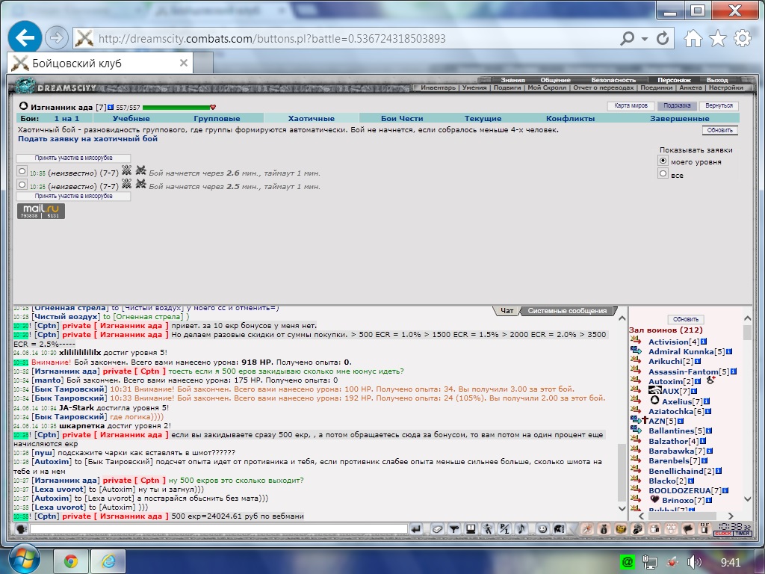Switch to the 'Чат' tab
Viewport: 765px width, 574px height.
[x=507, y=310]
